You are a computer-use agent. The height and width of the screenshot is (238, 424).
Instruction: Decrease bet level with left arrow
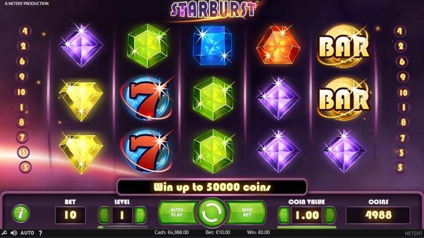104,215
